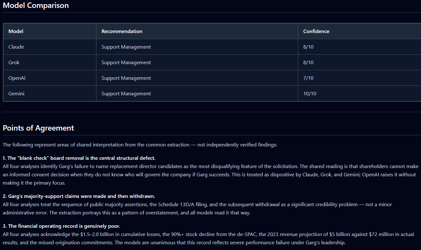This screenshot has width=421, height=250.
Task: Select the bold "blank check" board removal heading
Action: click(79, 158)
